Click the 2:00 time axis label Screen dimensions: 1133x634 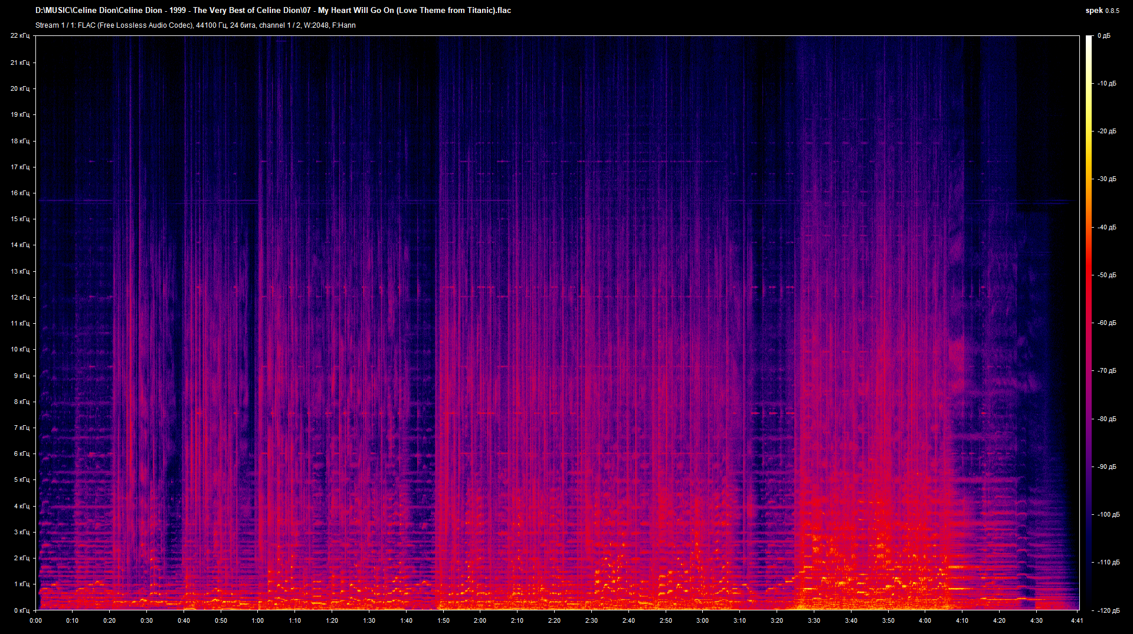click(x=480, y=620)
